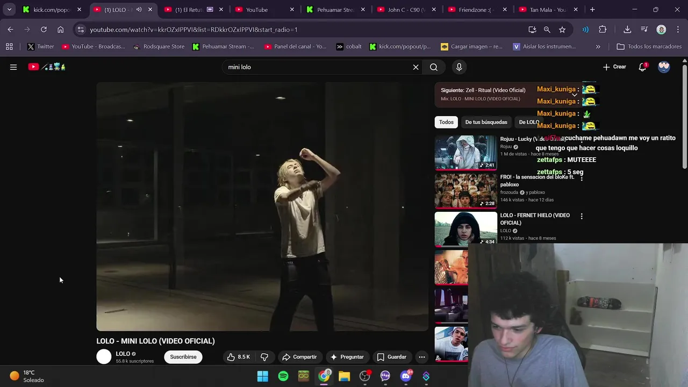This screenshot has width=688, height=387.
Task: Open options menu for FERNET HIELO video
Action: pyautogui.click(x=582, y=216)
